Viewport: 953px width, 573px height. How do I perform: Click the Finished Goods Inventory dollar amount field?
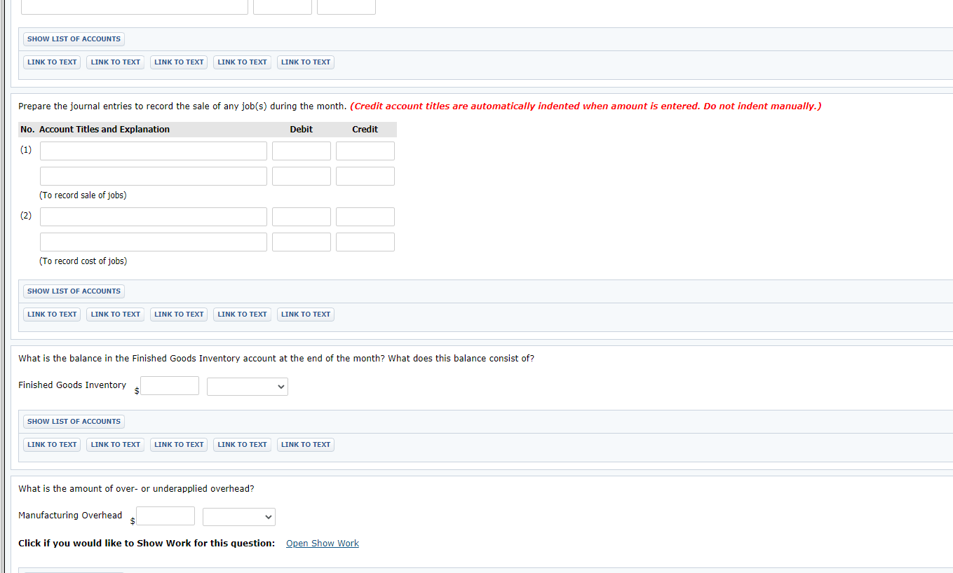(x=170, y=386)
